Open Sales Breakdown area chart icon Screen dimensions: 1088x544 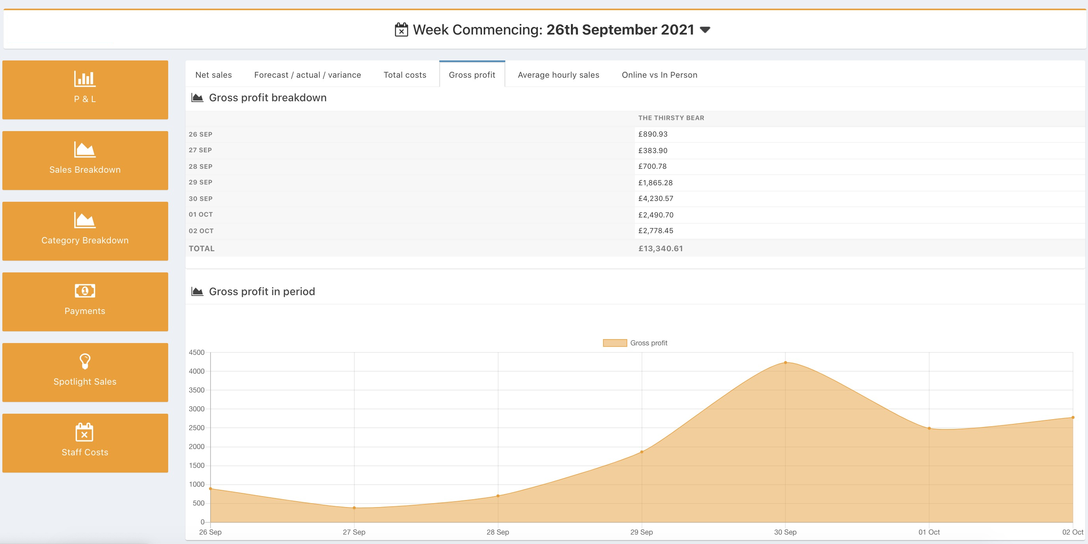pos(84,150)
